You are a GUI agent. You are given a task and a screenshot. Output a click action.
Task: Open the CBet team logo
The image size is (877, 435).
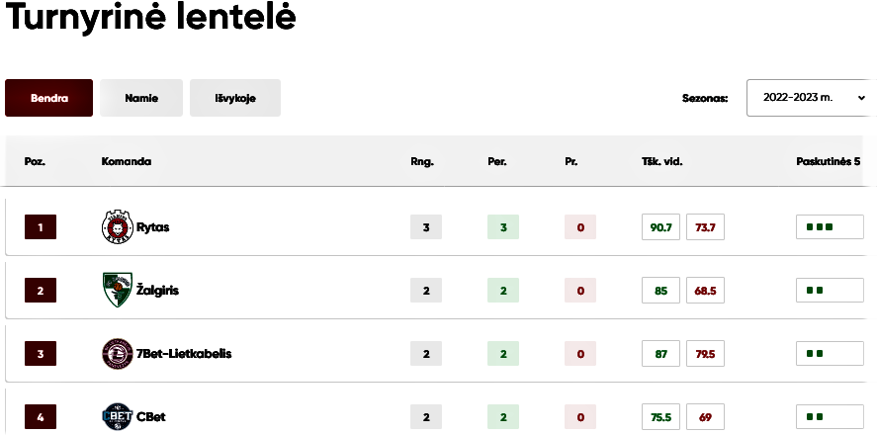coord(118,417)
